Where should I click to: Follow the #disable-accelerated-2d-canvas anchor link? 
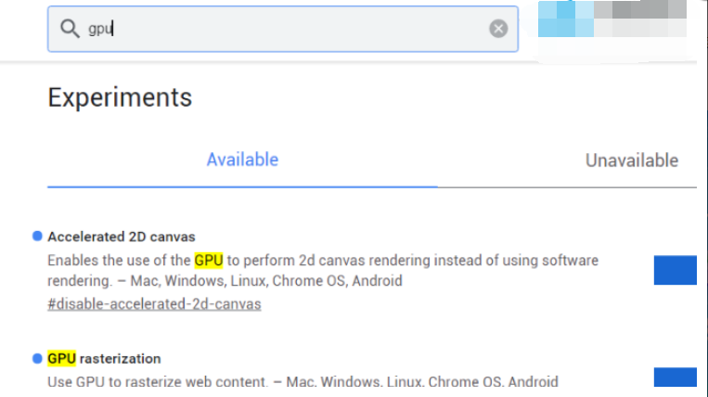(x=154, y=304)
